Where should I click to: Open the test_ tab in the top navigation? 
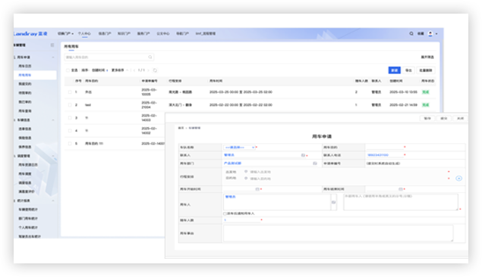206,33
